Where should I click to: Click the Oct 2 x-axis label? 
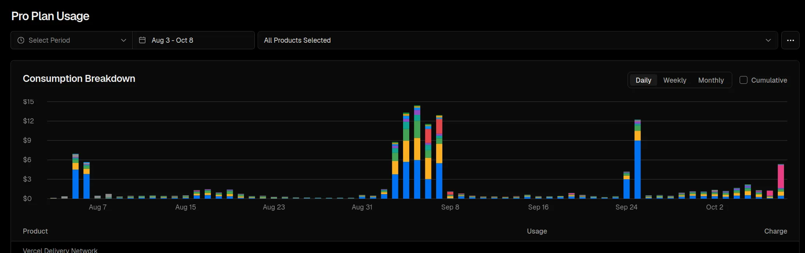pos(715,207)
